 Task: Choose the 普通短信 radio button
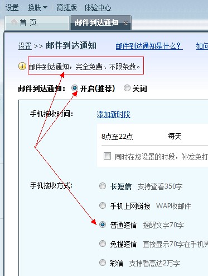point(103,224)
